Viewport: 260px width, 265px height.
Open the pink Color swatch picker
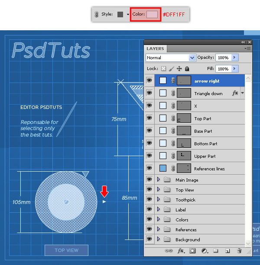click(x=152, y=14)
